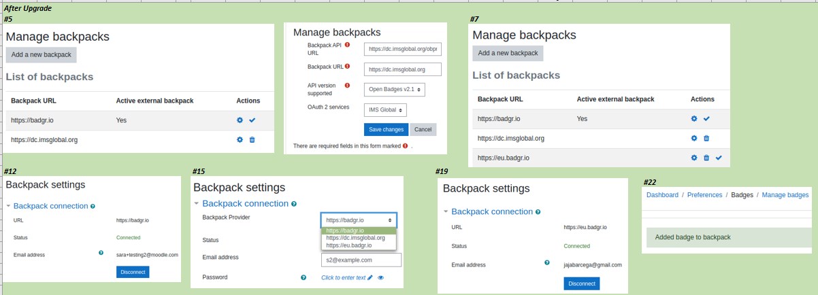
Task: Click Add a new backpack in panel #5
Action: click(x=42, y=54)
